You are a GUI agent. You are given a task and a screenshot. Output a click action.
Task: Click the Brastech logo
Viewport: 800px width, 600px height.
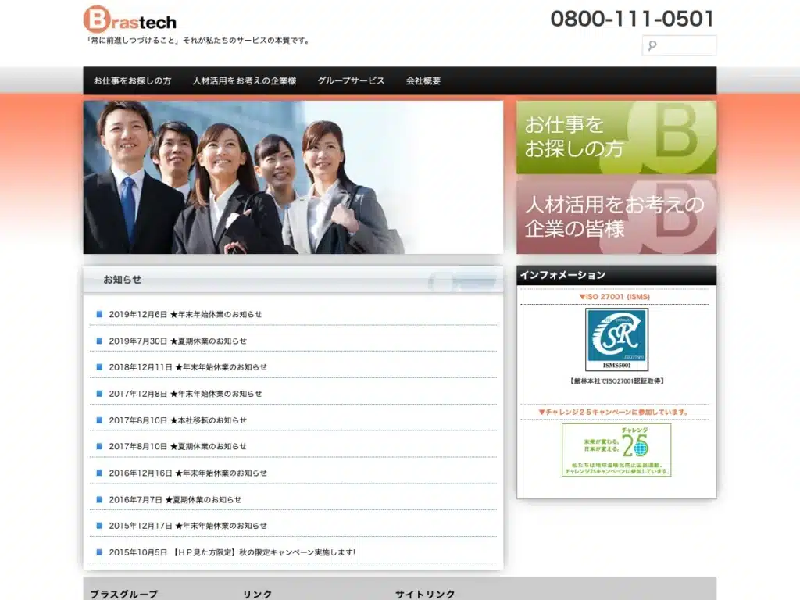[x=130, y=20]
